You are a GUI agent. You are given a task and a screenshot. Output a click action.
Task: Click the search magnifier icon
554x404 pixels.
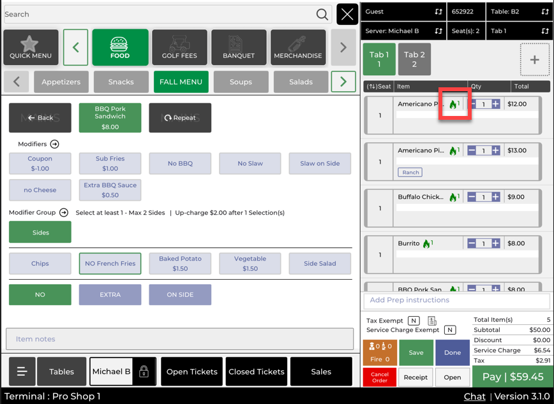(x=322, y=14)
